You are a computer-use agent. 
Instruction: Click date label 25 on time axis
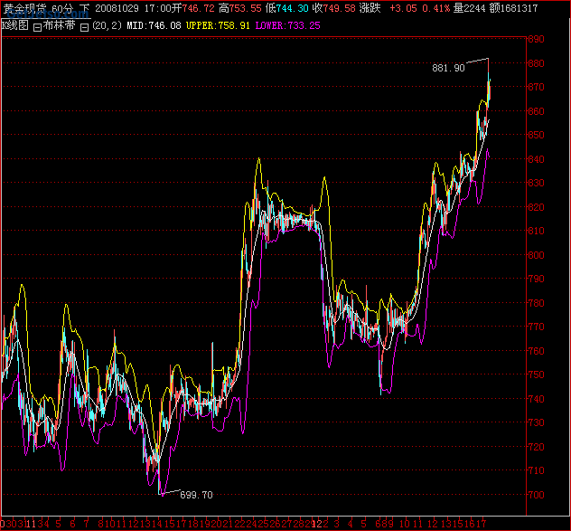pos(263,525)
